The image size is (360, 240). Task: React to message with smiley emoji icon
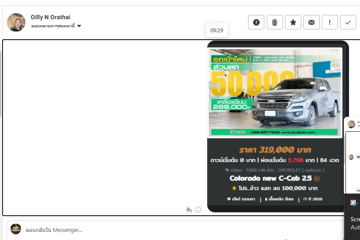(198, 210)
